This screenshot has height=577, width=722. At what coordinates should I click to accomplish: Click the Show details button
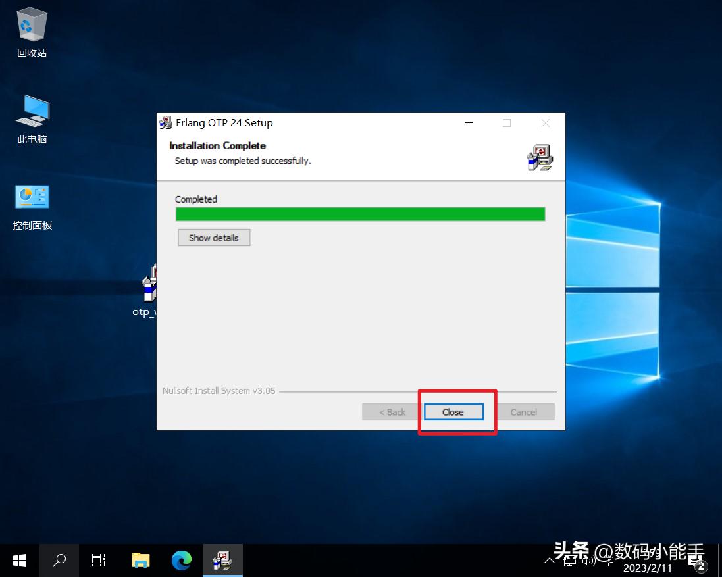click(x=214, y=238)
